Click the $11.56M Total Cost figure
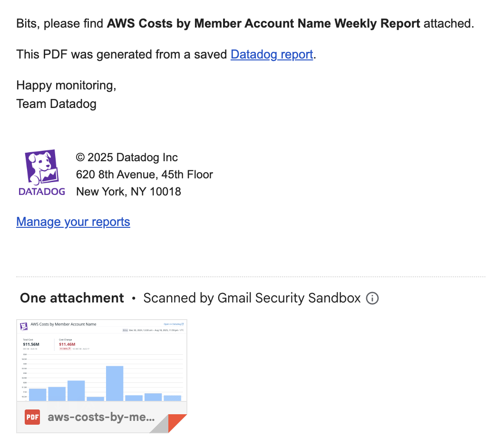The width and height of the screenshot is (486, 448). tap(31, 344)
